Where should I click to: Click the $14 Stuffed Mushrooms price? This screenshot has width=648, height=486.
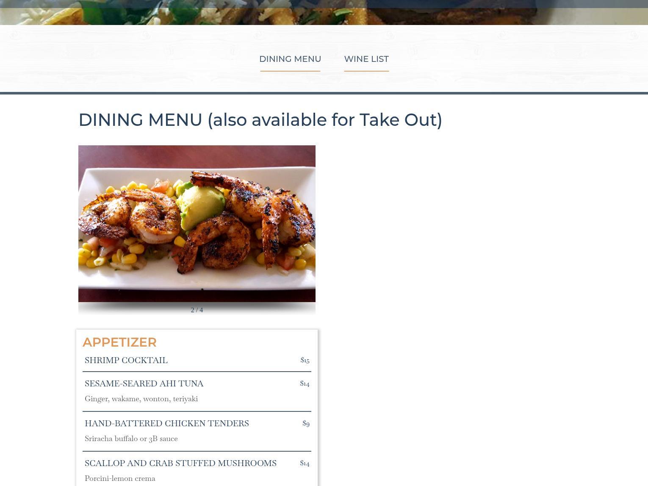(305, 463)
